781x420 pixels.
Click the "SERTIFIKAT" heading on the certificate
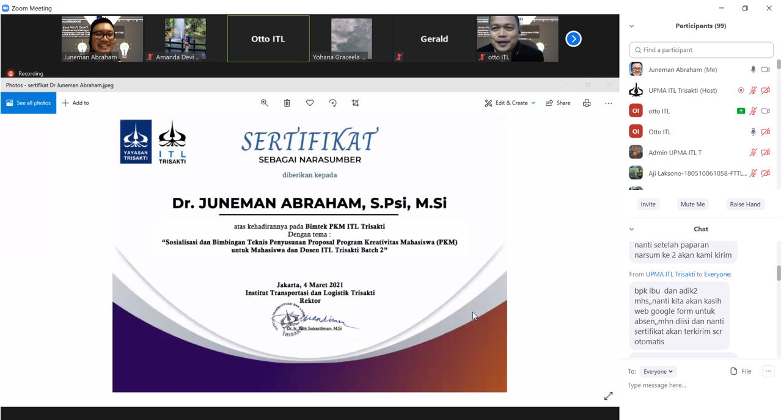[x=310, y=140]
